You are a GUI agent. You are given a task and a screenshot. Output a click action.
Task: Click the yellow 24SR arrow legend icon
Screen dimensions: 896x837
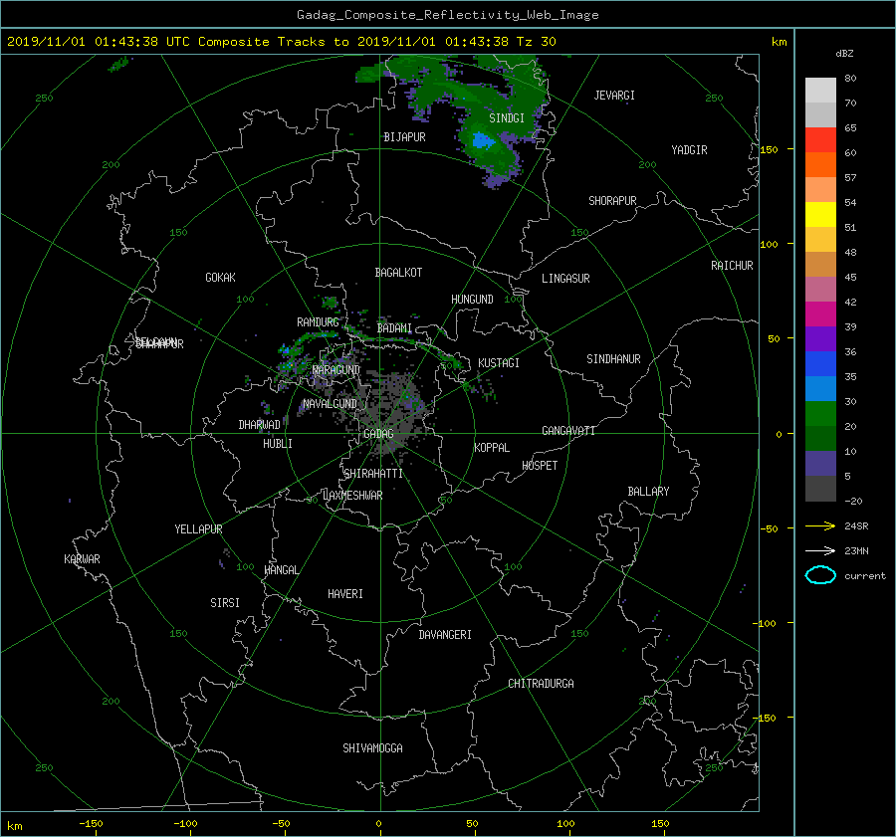(x=820, y=525)
